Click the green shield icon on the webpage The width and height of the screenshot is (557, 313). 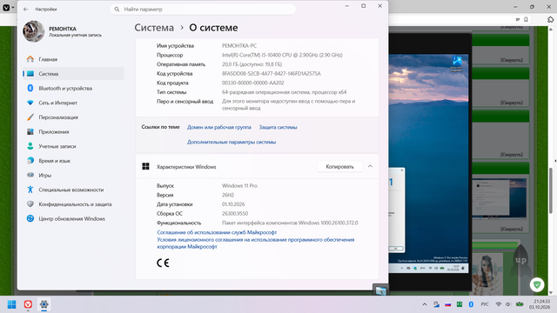[x=537, y=284]
